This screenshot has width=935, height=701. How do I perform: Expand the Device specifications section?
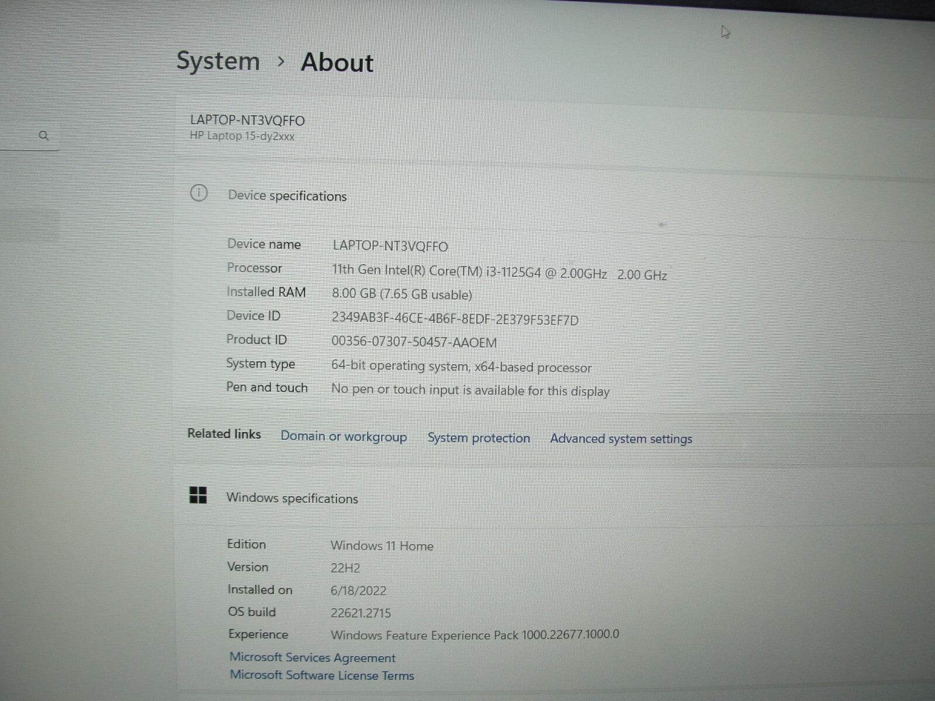pos(287,196)
